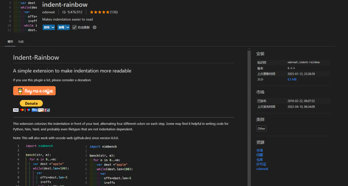Click the 8.5 MB size link
This screenshot has width=348, height=186.
(292, 79)
